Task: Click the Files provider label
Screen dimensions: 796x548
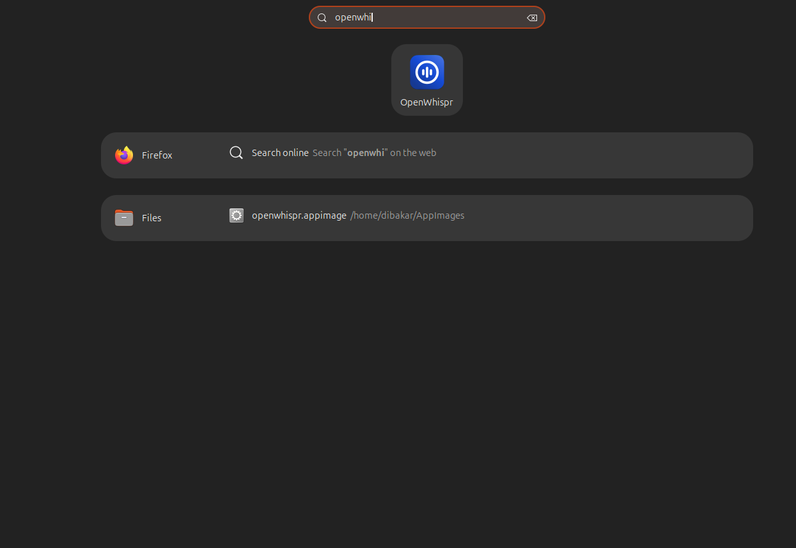Action: tap(152, 218)
